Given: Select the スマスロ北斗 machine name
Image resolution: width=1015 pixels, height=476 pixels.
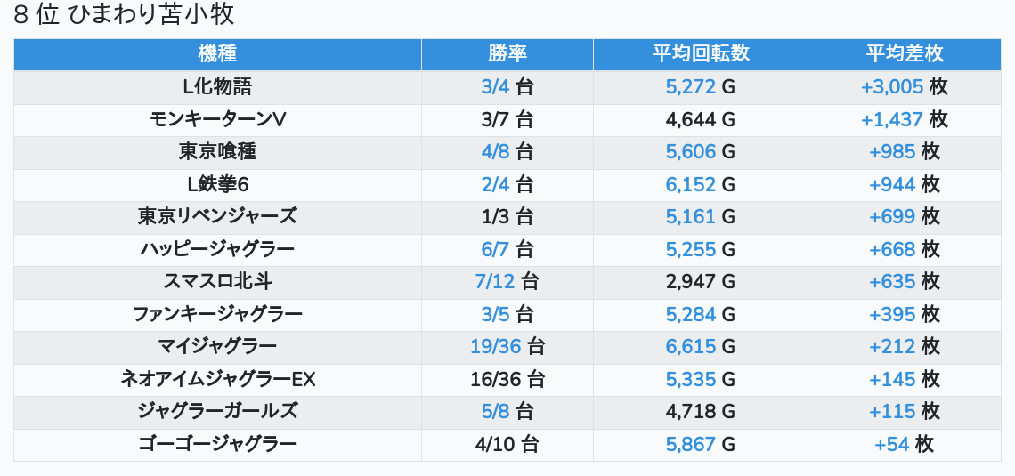Looking at the screenshot, I should coord(217,281).
